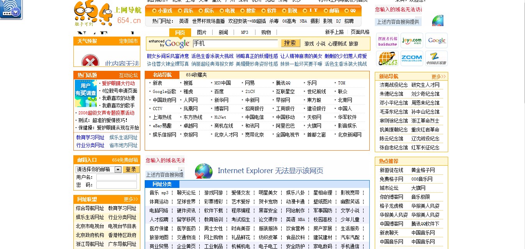Click the globe icon beside Internet Explorer 无法显示该网页
The width and height of the screenshot is (525, 249).
click(204, 172)
